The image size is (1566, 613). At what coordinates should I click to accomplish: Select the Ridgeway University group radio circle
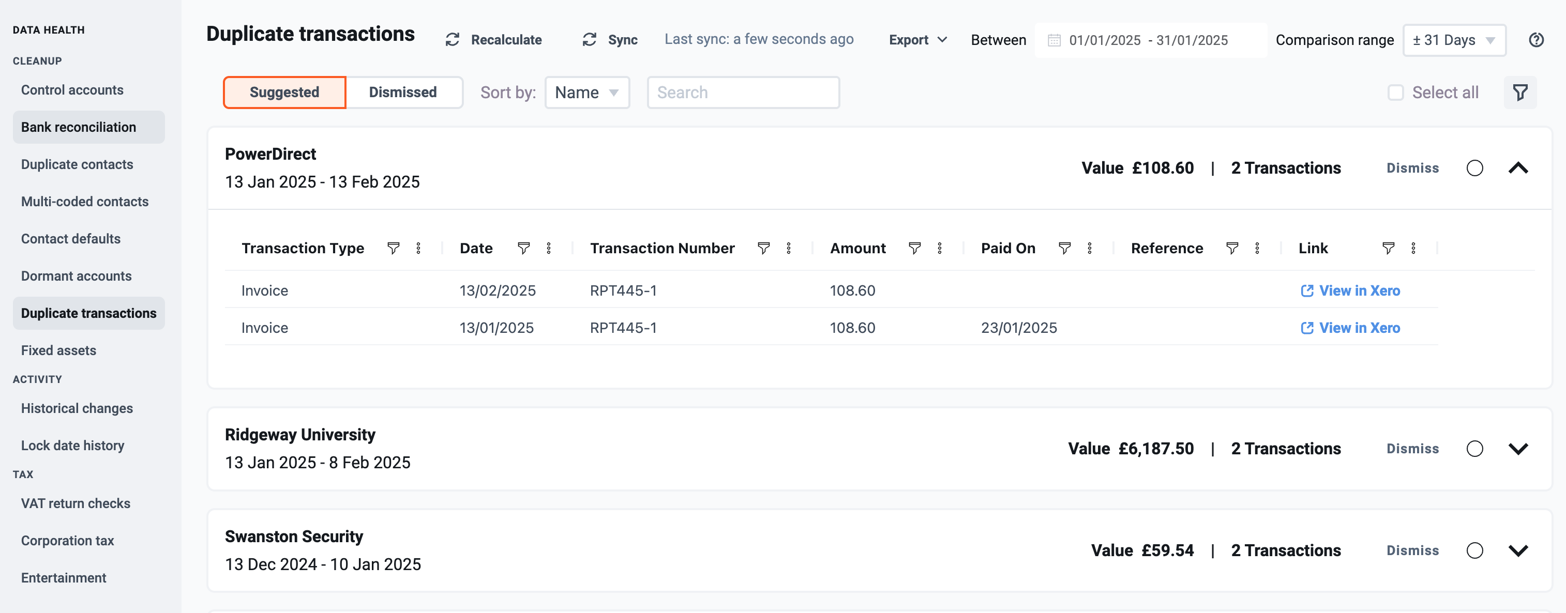[x=1475, y=449]
